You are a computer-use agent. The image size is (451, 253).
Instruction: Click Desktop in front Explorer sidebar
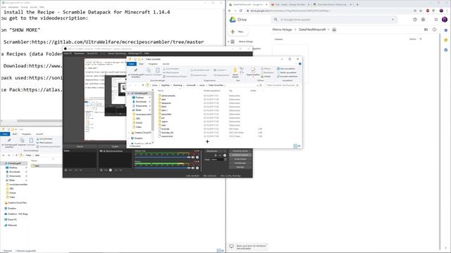click(140, 98)
